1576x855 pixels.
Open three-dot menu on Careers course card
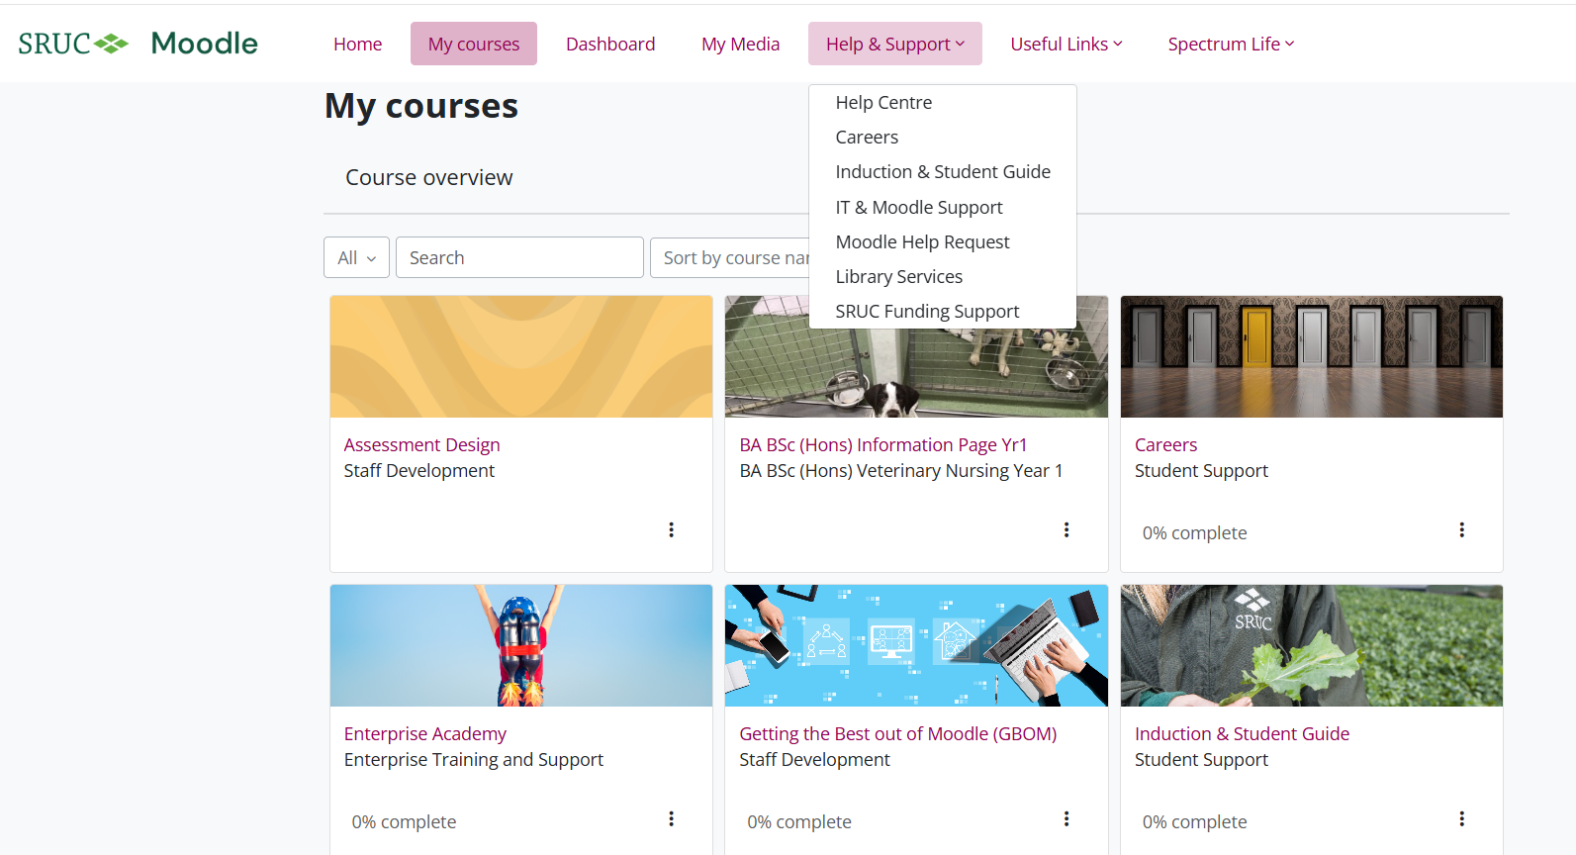1461,530
